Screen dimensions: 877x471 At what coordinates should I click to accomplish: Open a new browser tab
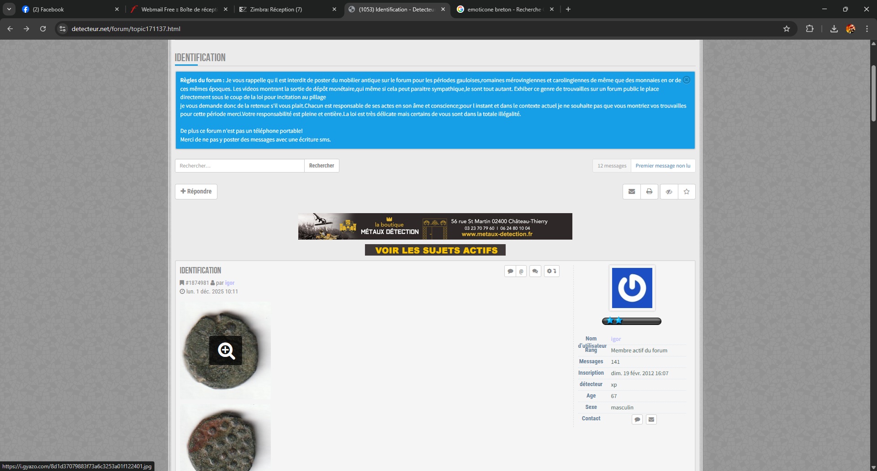pos(568,9)
